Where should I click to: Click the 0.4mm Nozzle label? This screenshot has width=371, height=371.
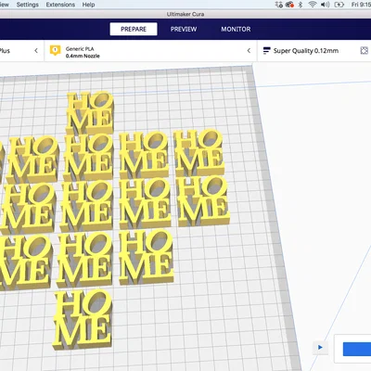coord(83,56)
